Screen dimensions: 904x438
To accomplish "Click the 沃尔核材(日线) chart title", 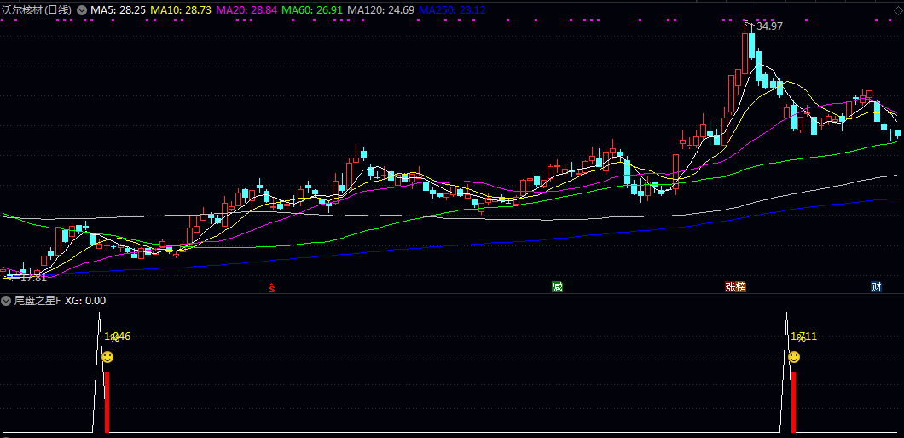I will (x=38, y=9).
